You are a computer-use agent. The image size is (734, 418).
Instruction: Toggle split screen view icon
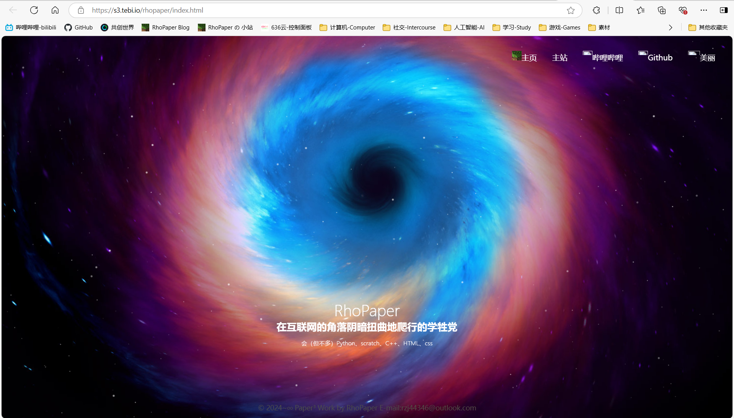pos(619,10)
